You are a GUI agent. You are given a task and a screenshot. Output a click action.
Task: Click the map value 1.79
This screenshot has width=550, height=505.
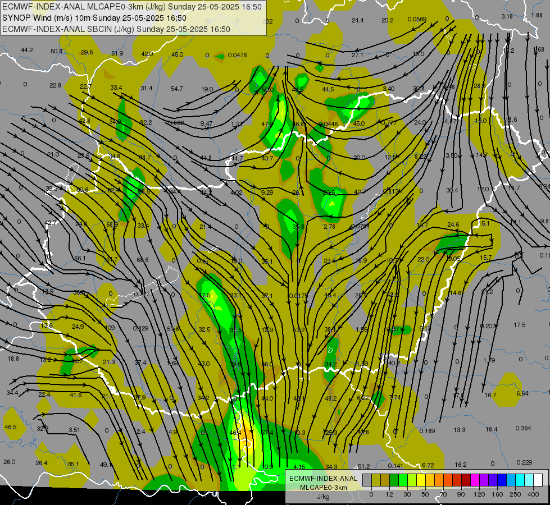click(489, 360)
